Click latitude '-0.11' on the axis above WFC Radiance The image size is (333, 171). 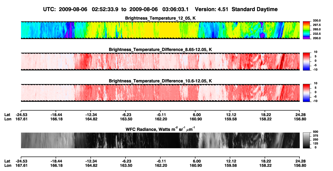coord(160,115)
